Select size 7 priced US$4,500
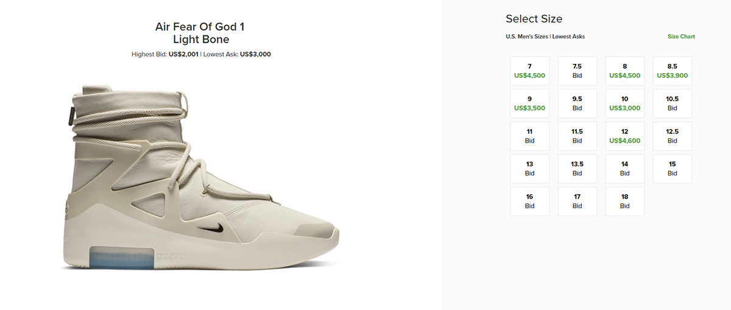The image size is (731, 310). tap(529, 71)
